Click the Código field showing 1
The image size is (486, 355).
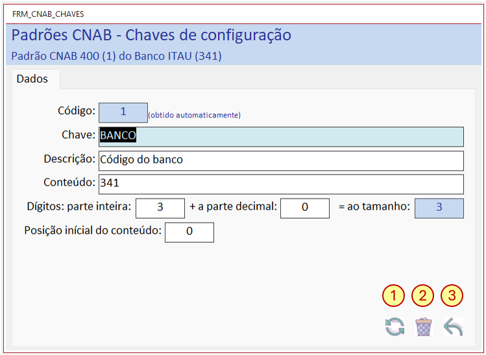(x=123, y=112)
